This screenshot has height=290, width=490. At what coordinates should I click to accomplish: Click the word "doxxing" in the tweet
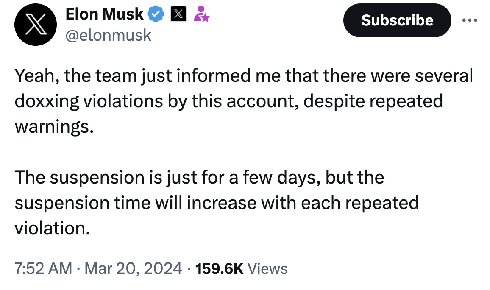pos(47,102)
